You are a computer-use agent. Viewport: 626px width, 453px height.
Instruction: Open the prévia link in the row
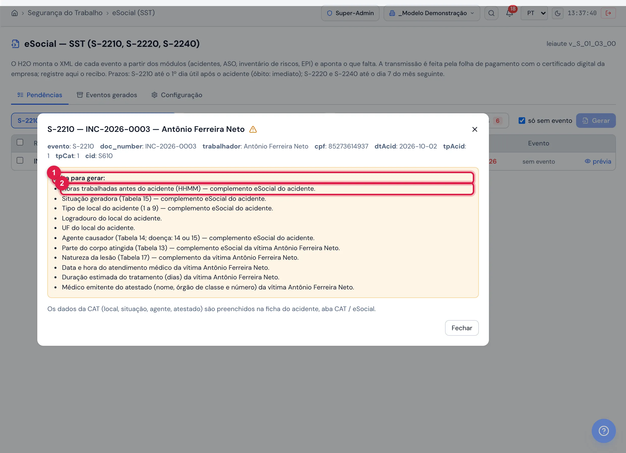tap(598, 162)
